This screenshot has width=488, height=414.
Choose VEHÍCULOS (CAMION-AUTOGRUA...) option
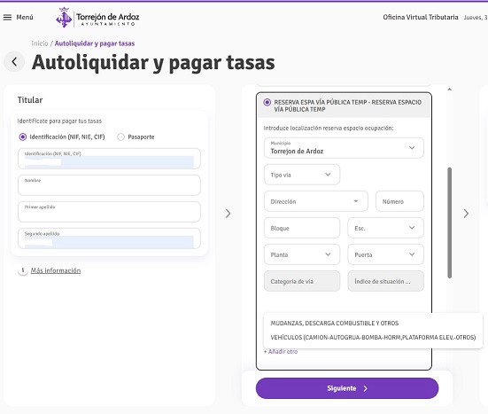(373, 338)
